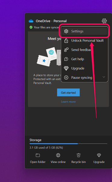Click the unlock padlock icon in menu
The image size is (112, 182).
pos(66,41)
